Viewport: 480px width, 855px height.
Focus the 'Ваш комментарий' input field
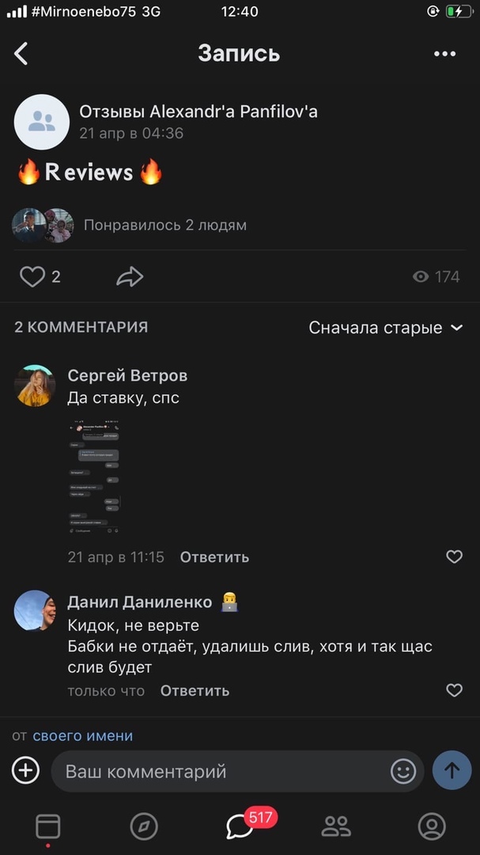221,770
